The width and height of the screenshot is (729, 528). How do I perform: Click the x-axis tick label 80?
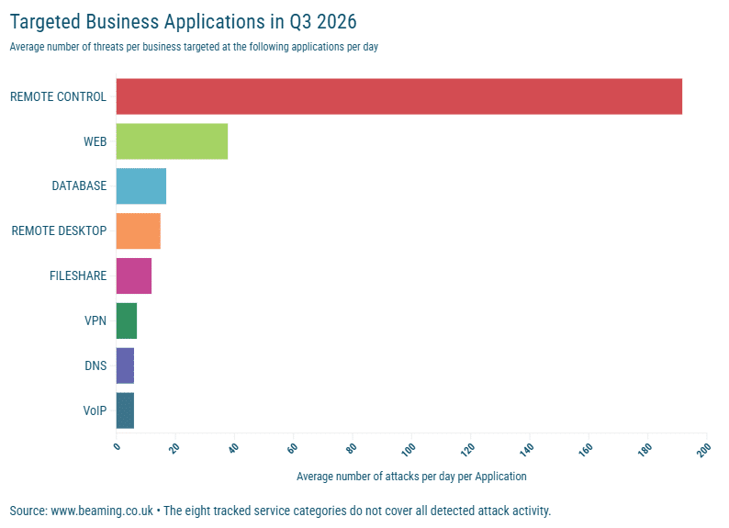tap(352, 448)
